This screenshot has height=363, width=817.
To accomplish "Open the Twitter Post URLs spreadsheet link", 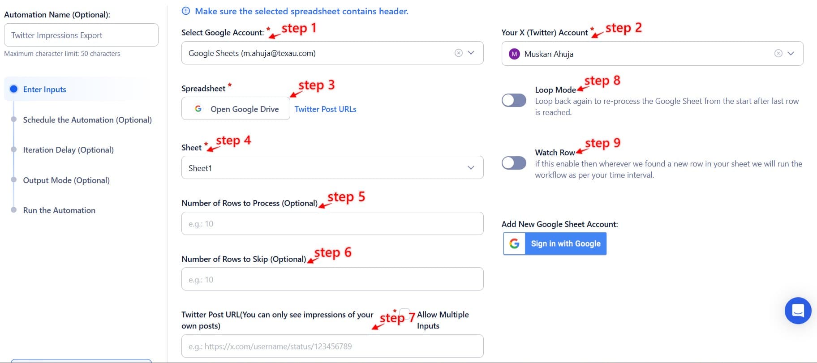I will pyautogui.click(x=325, y=109).
